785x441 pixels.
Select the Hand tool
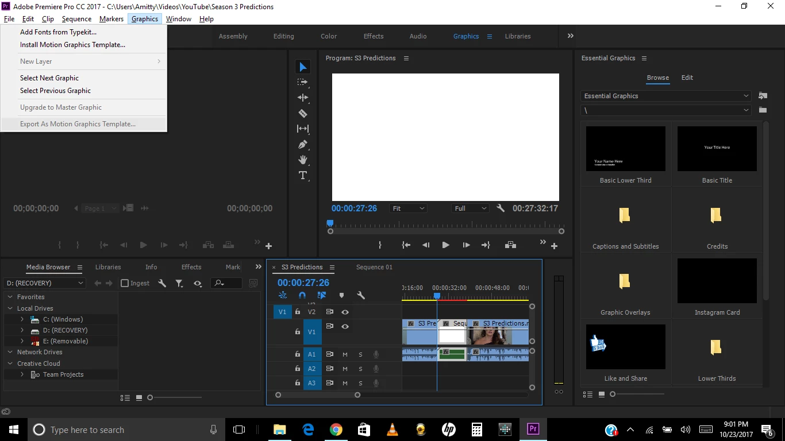point(303,160)
